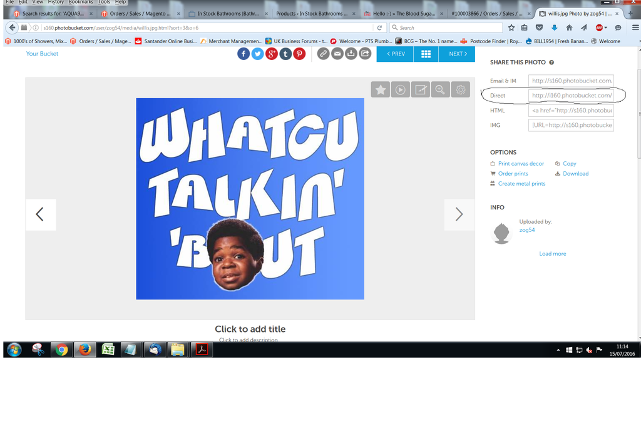Open Excel from taskbar
Image resolution: width=641 pixels, height=427 pixels.
click(108, 350)
